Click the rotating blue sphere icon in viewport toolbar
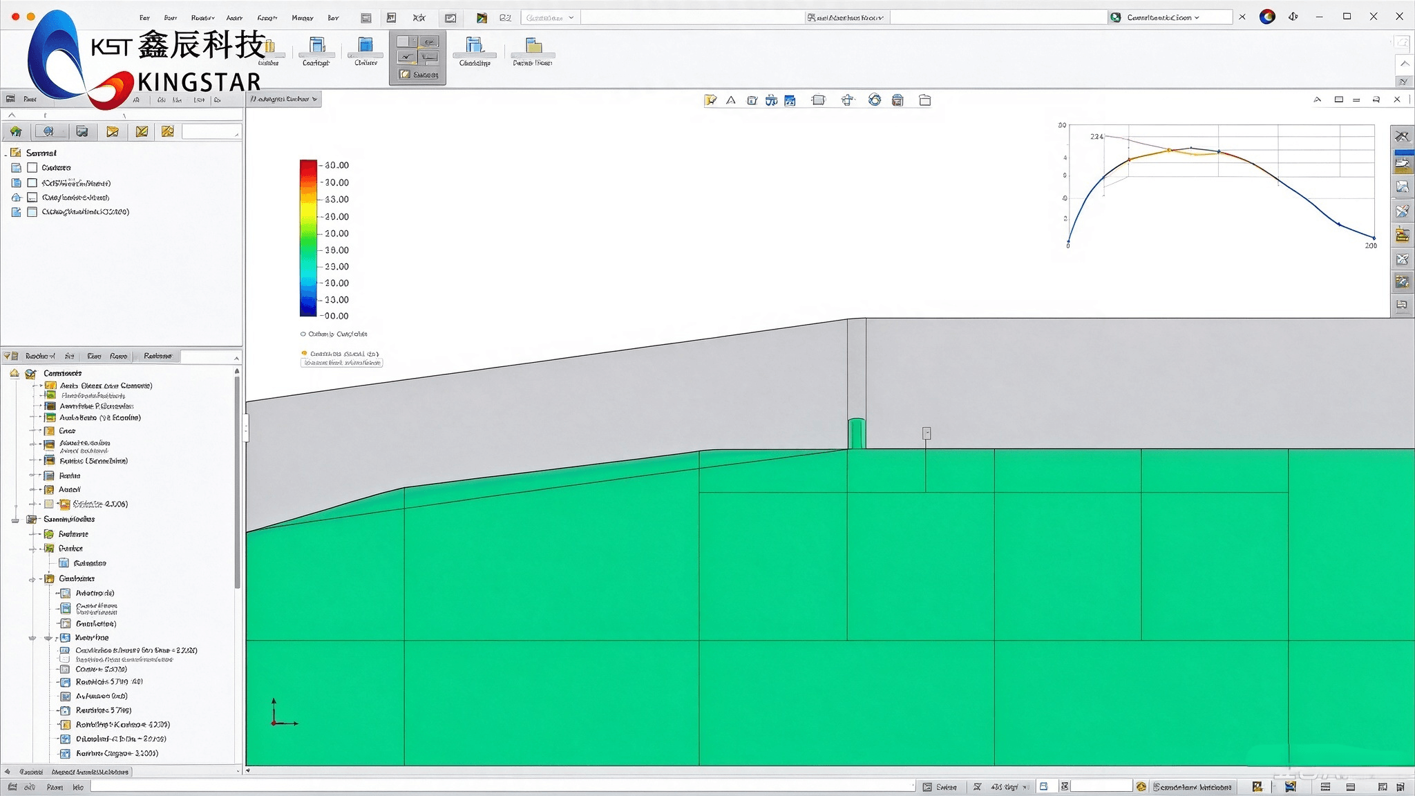1415x796 pixels. tap(875, 100)
